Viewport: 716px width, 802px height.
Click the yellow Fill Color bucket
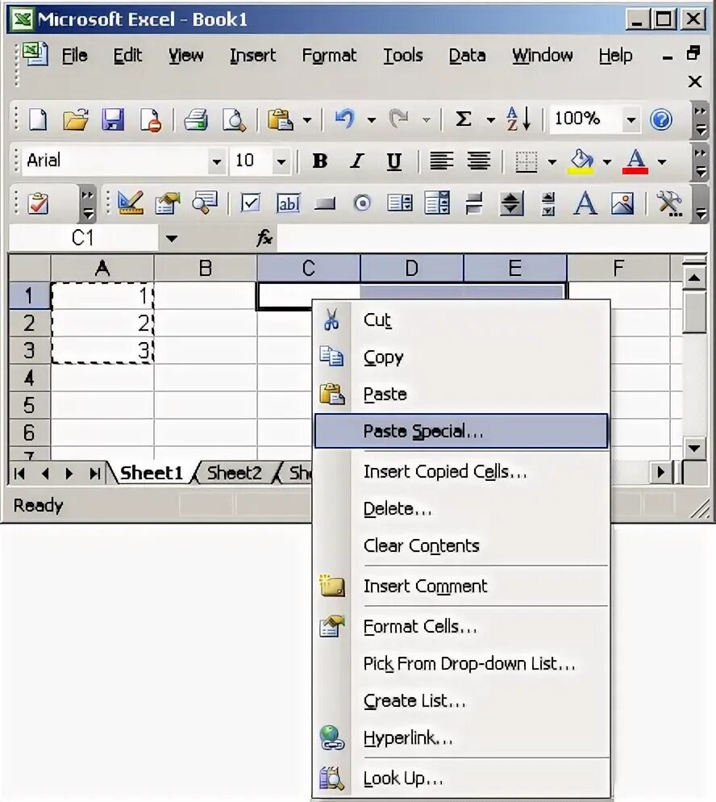coord(581,161)
